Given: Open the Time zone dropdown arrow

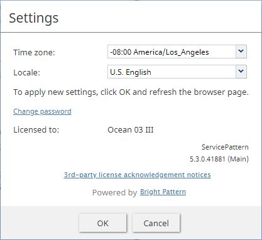Looking at the screenshot, I should point(241,52).
